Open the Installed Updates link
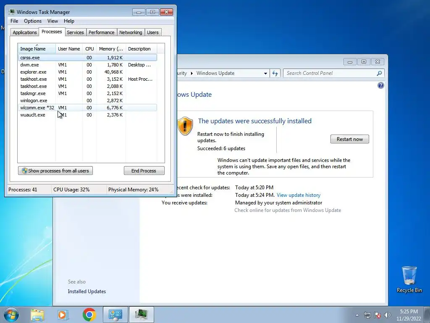This screenshot has height=323, width=430. (x=87, y=291)
